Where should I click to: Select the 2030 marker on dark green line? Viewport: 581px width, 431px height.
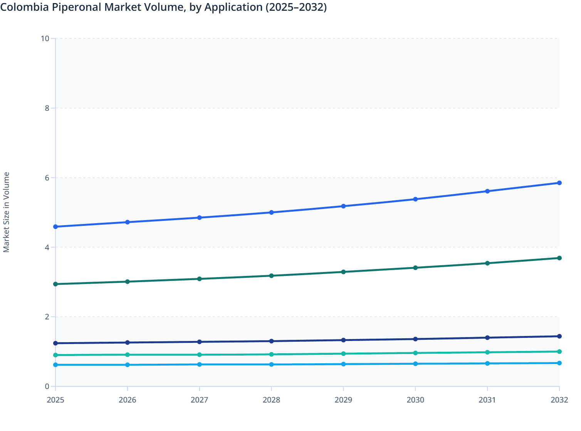click(415, 267)
